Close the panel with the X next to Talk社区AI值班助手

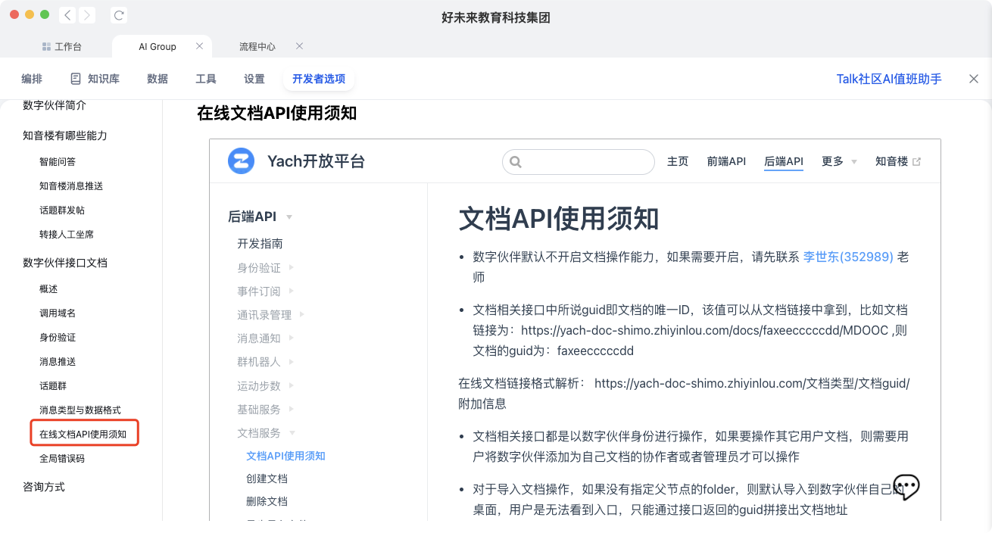974,79
